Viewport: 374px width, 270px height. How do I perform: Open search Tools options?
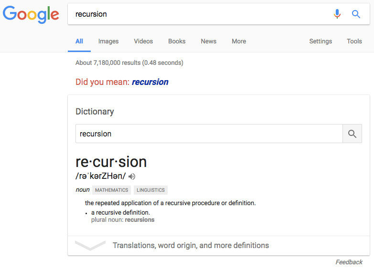click(354, 42)
